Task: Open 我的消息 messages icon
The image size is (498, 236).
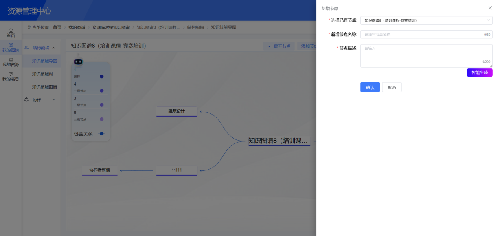Action: [10, 75]
